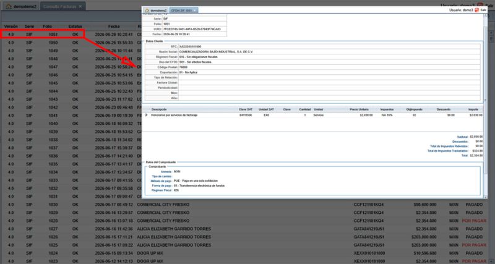
Task: Click the scroll-down arrow of the CFDI window
Action: (485, 196)
